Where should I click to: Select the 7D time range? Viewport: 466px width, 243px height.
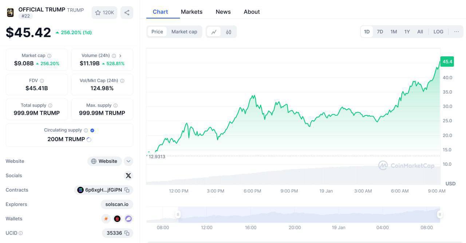point(380,32)
